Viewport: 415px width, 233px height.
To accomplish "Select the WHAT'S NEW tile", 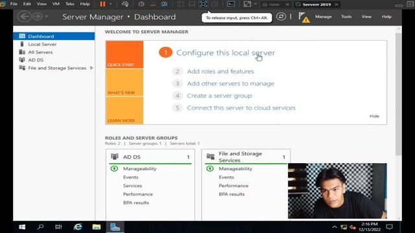I will 124,82.
